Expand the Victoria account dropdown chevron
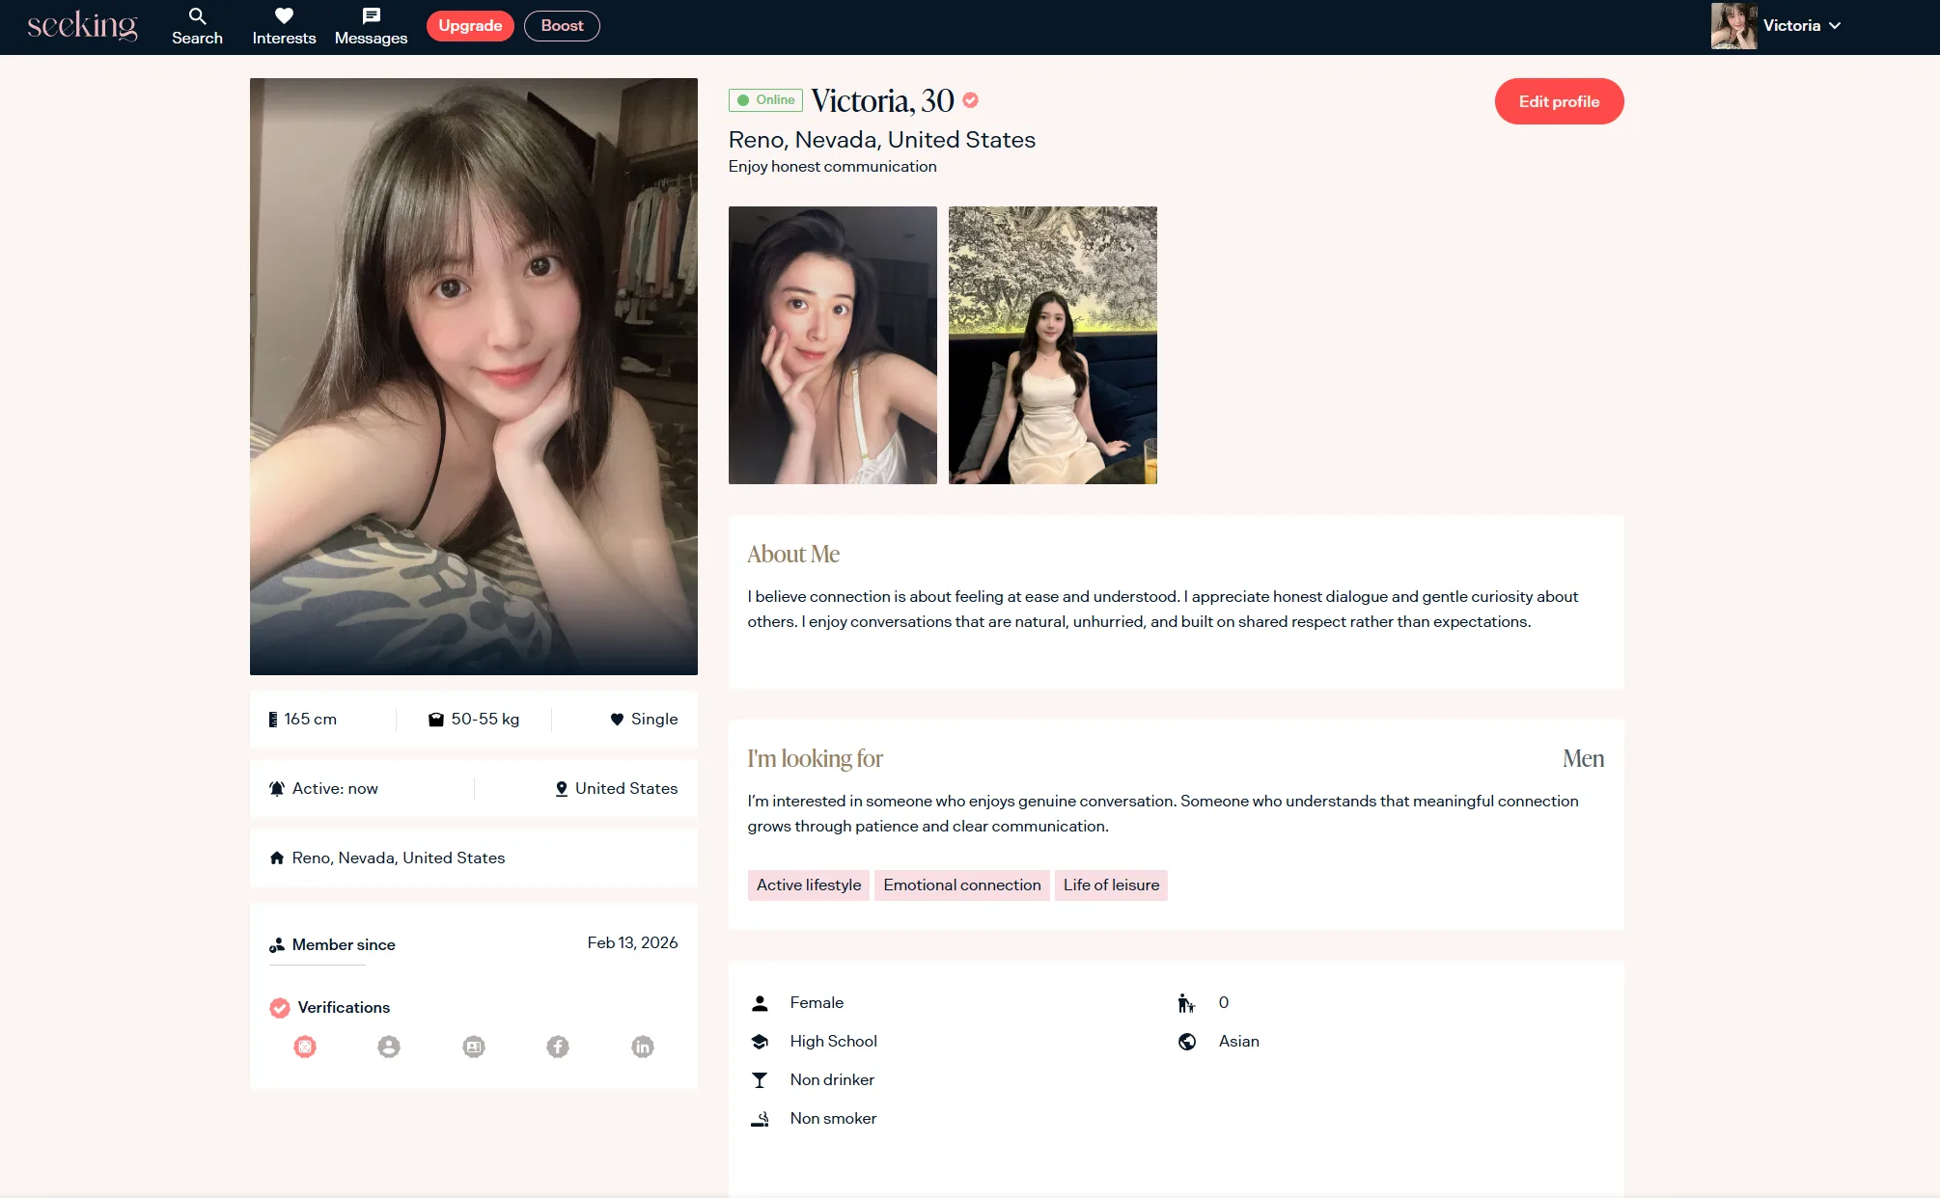This screenshot has height=1198, width=1940. [x=1835, y=26]
